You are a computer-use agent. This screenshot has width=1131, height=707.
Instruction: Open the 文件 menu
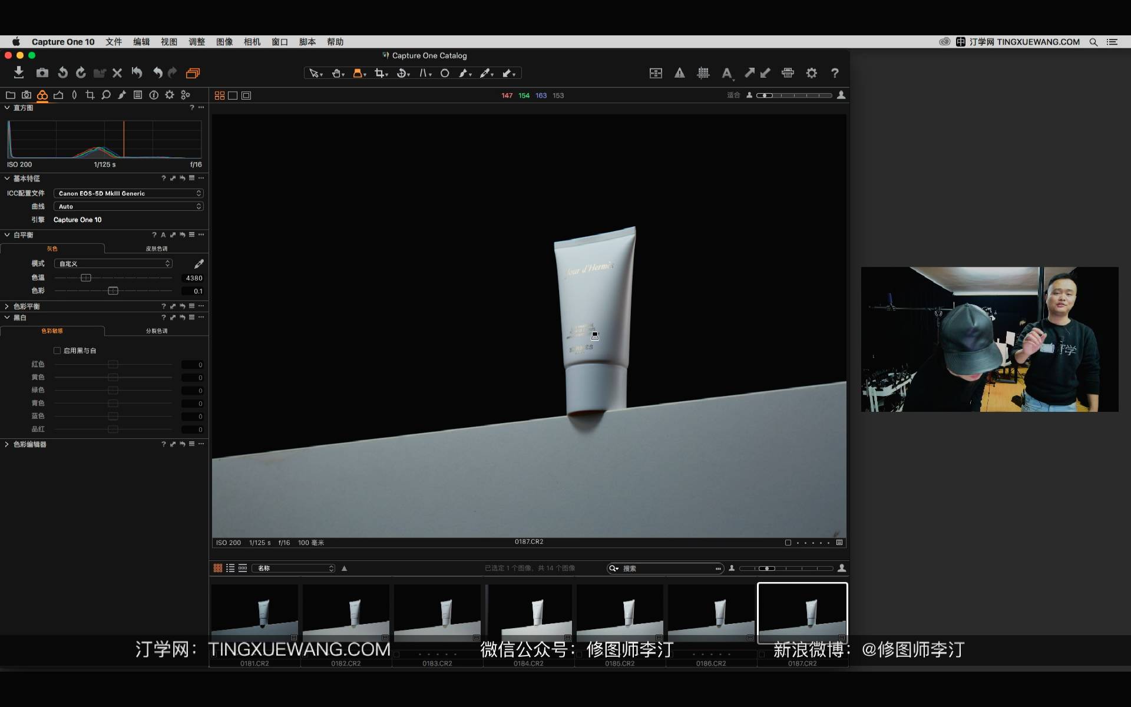click(x=114, y=42)
